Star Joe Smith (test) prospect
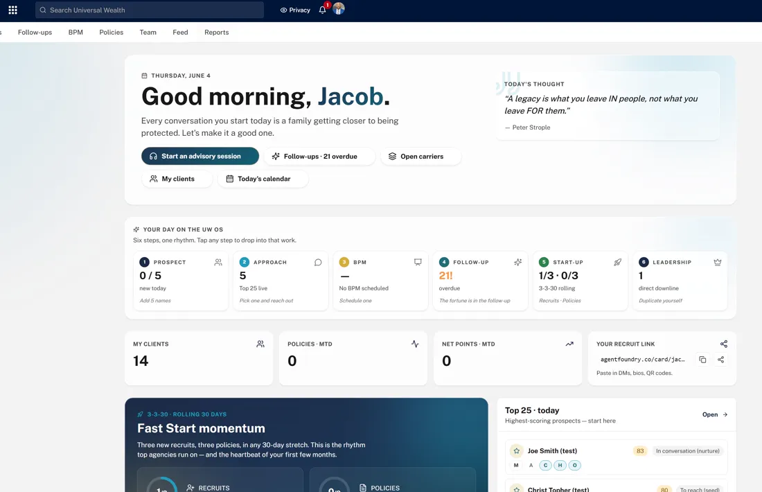Screen dimensions: 762x492 pos(517,451)
